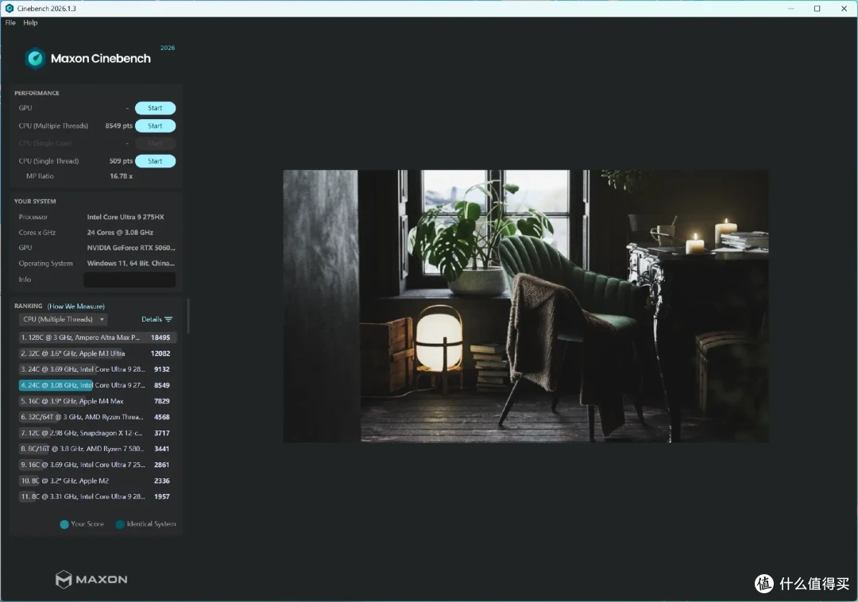Start the CPU (Single Thread) test

(155, 161)
